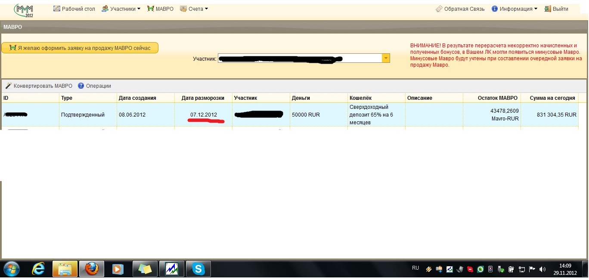This screenshot has height=280, width=589.
Task: Sort by Дата создания column header
Action: 146,98
